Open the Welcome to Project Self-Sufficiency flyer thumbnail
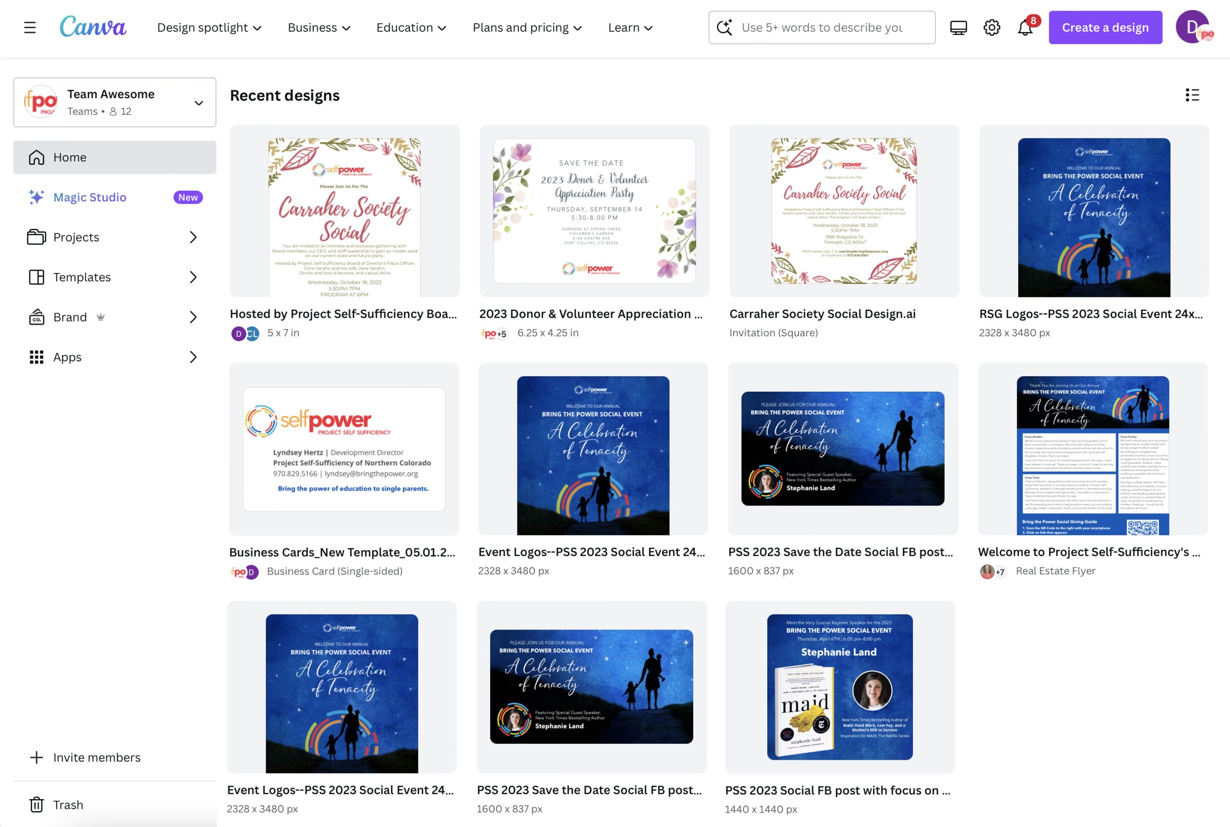 click(1093, 449)
